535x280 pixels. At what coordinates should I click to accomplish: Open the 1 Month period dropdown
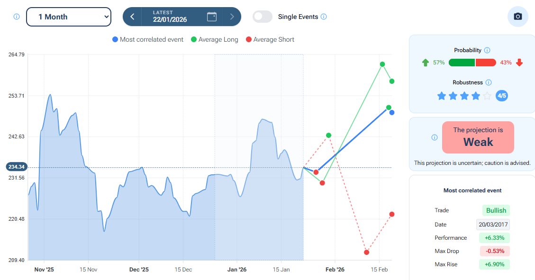[x=69, y=17]
